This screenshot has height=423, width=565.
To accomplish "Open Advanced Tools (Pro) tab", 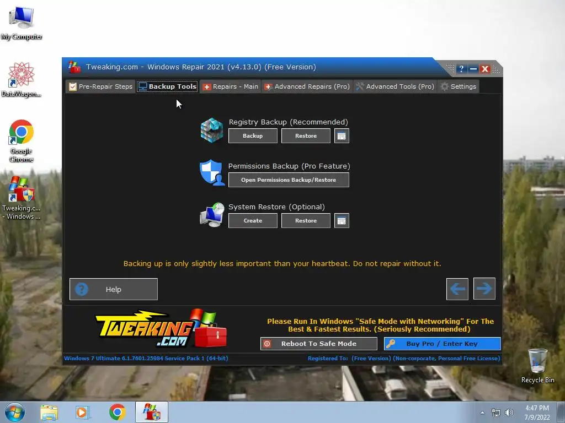I will (x=395, y=86).
